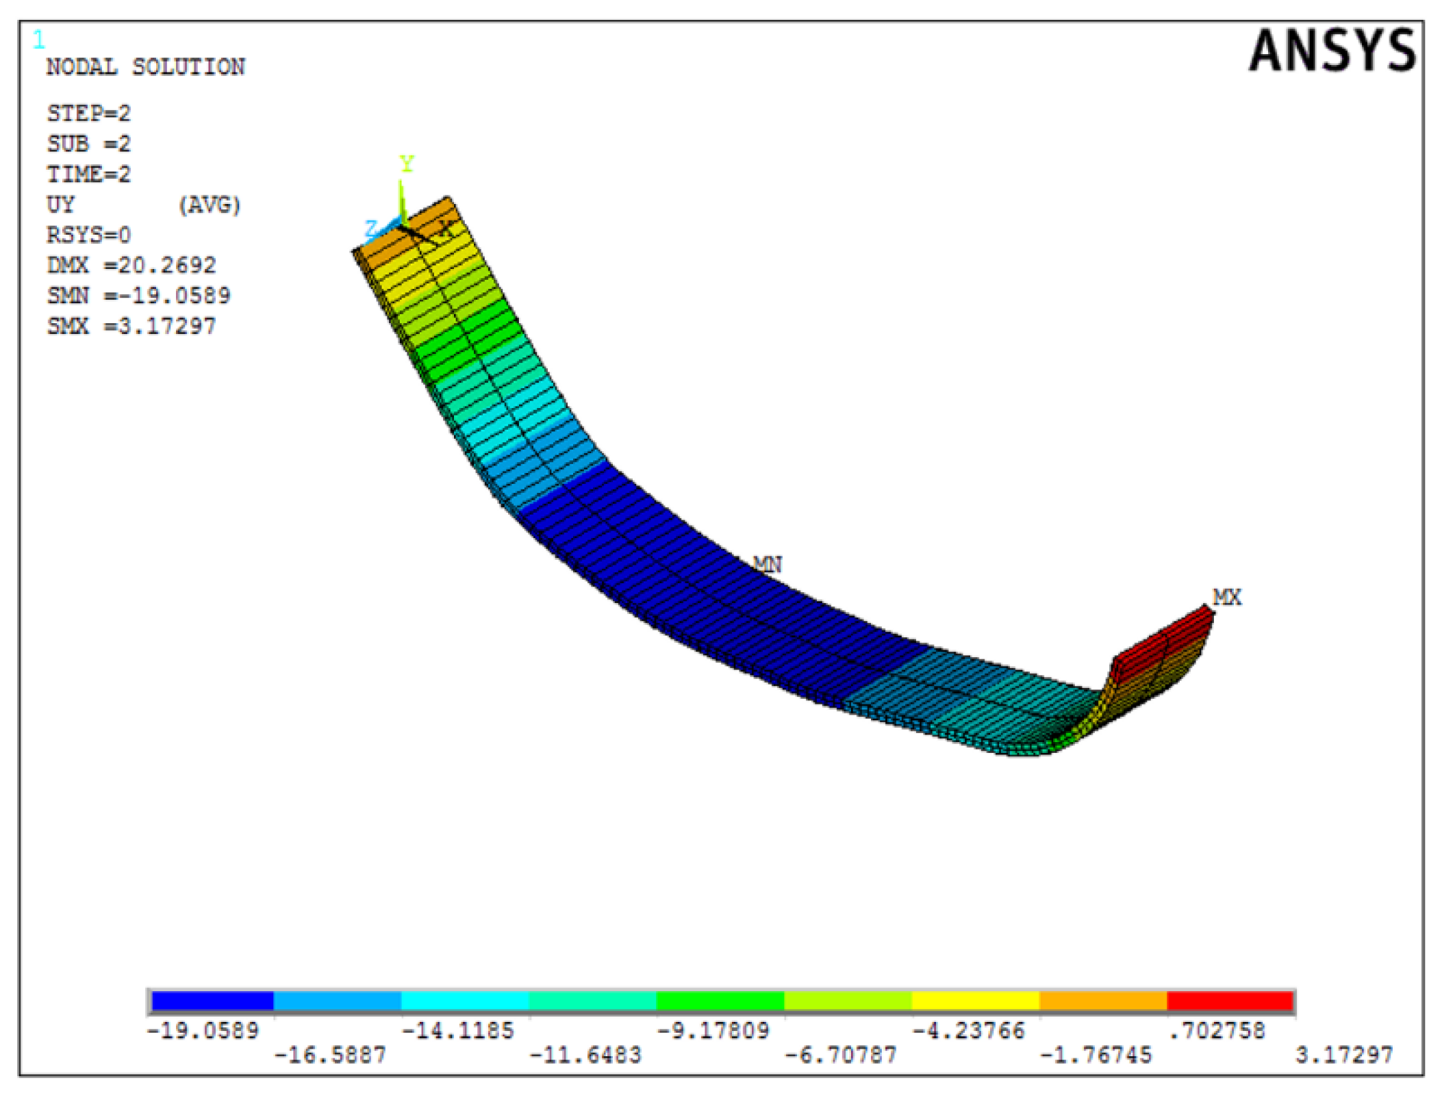
Task: Select the red legend color band
Action: point(1230,1001)
